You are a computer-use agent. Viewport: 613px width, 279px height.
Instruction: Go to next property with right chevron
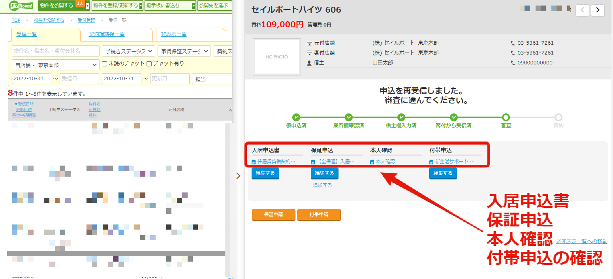[598, 10]
